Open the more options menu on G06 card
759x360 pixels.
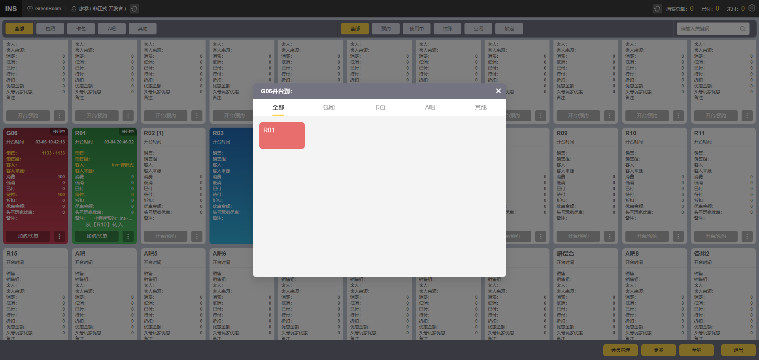(59, 236)
